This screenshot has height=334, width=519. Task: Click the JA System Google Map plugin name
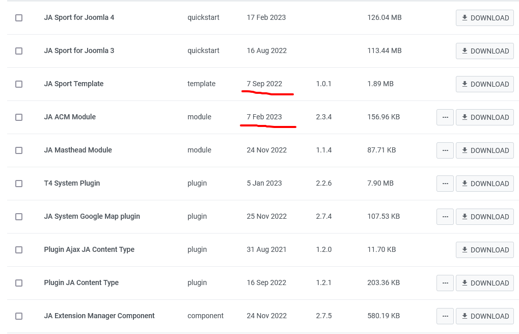coord(92,216)
